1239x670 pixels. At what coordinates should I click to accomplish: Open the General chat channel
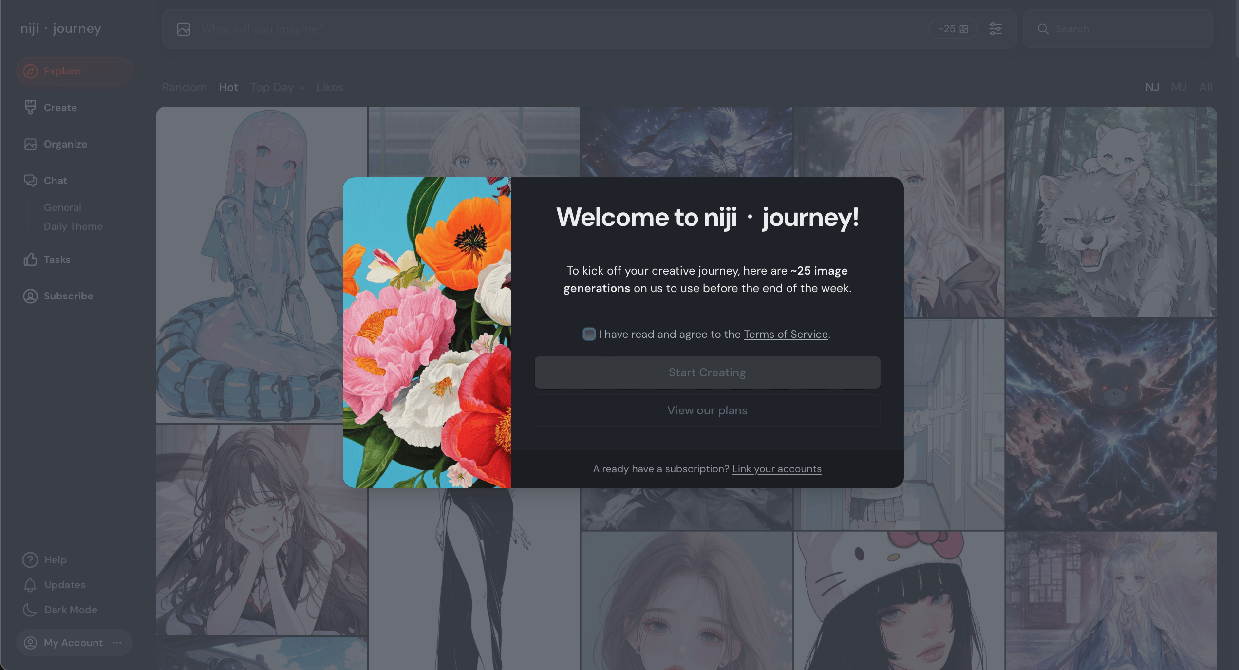point(62,207)
